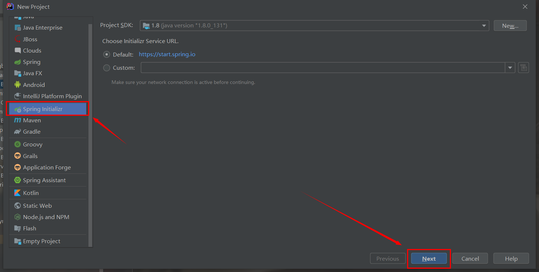Click inside the Custom URL input field
This screenshot has height=272, width=539.
[x=323, y=68]
